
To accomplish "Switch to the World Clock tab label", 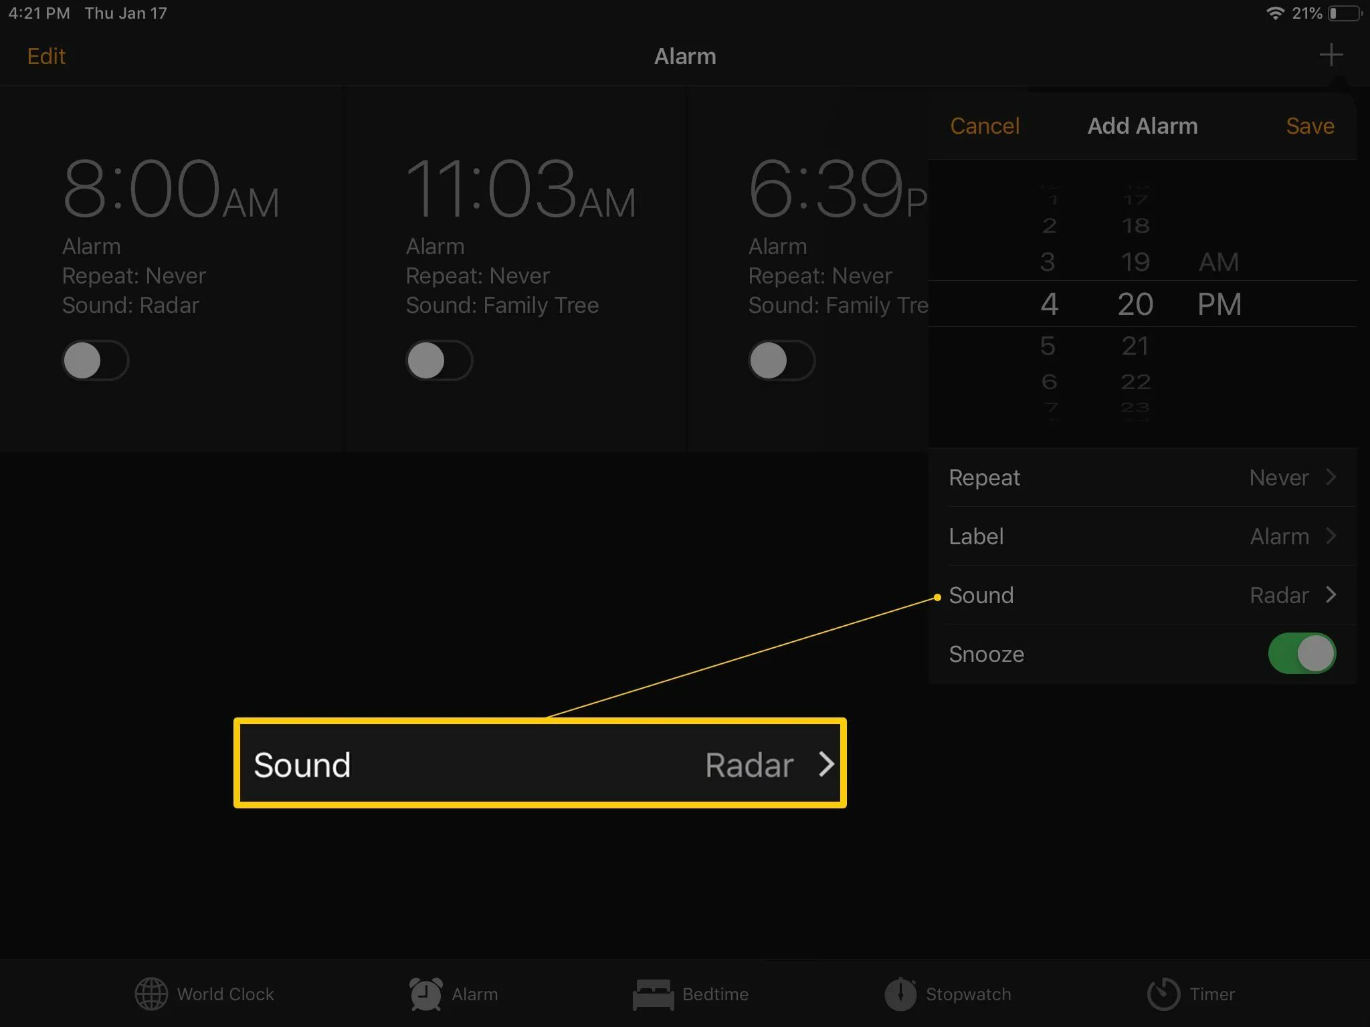I will tap(225, 994).
